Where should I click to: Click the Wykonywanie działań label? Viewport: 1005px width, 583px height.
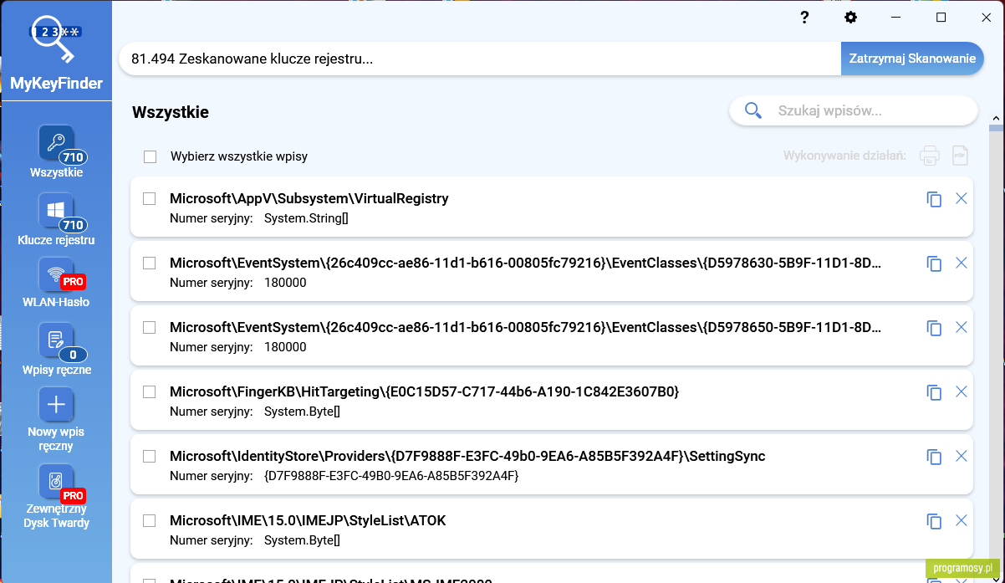pos(844,156)
